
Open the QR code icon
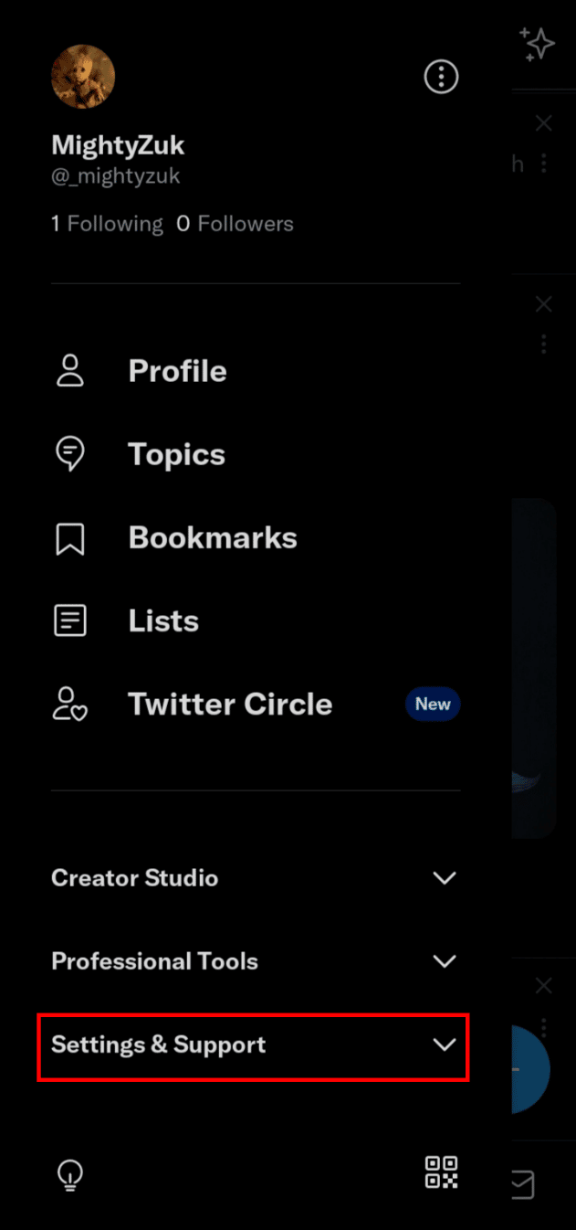click(442, 1172)
